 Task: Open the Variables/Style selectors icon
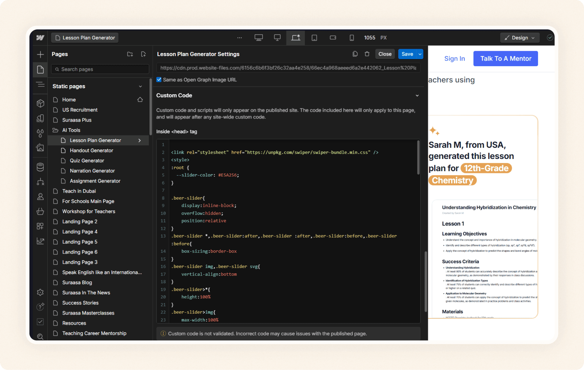pyautogui.click(x=40, y=118)
